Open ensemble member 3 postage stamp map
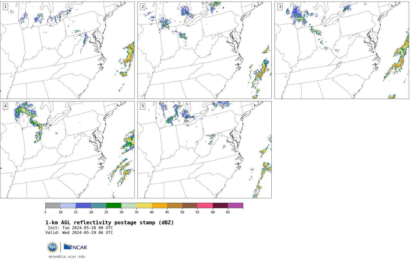Screen dimensions: 412x260 (342, 50)
